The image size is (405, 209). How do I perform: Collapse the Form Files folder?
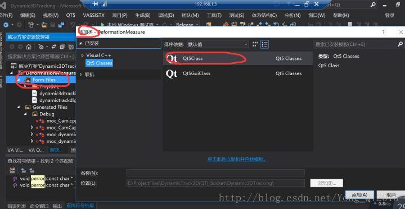click(x=19, y=80)
